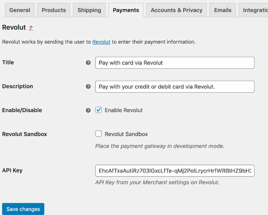Switch to the Products tab

pyautogui.click(x=54, y=10)
